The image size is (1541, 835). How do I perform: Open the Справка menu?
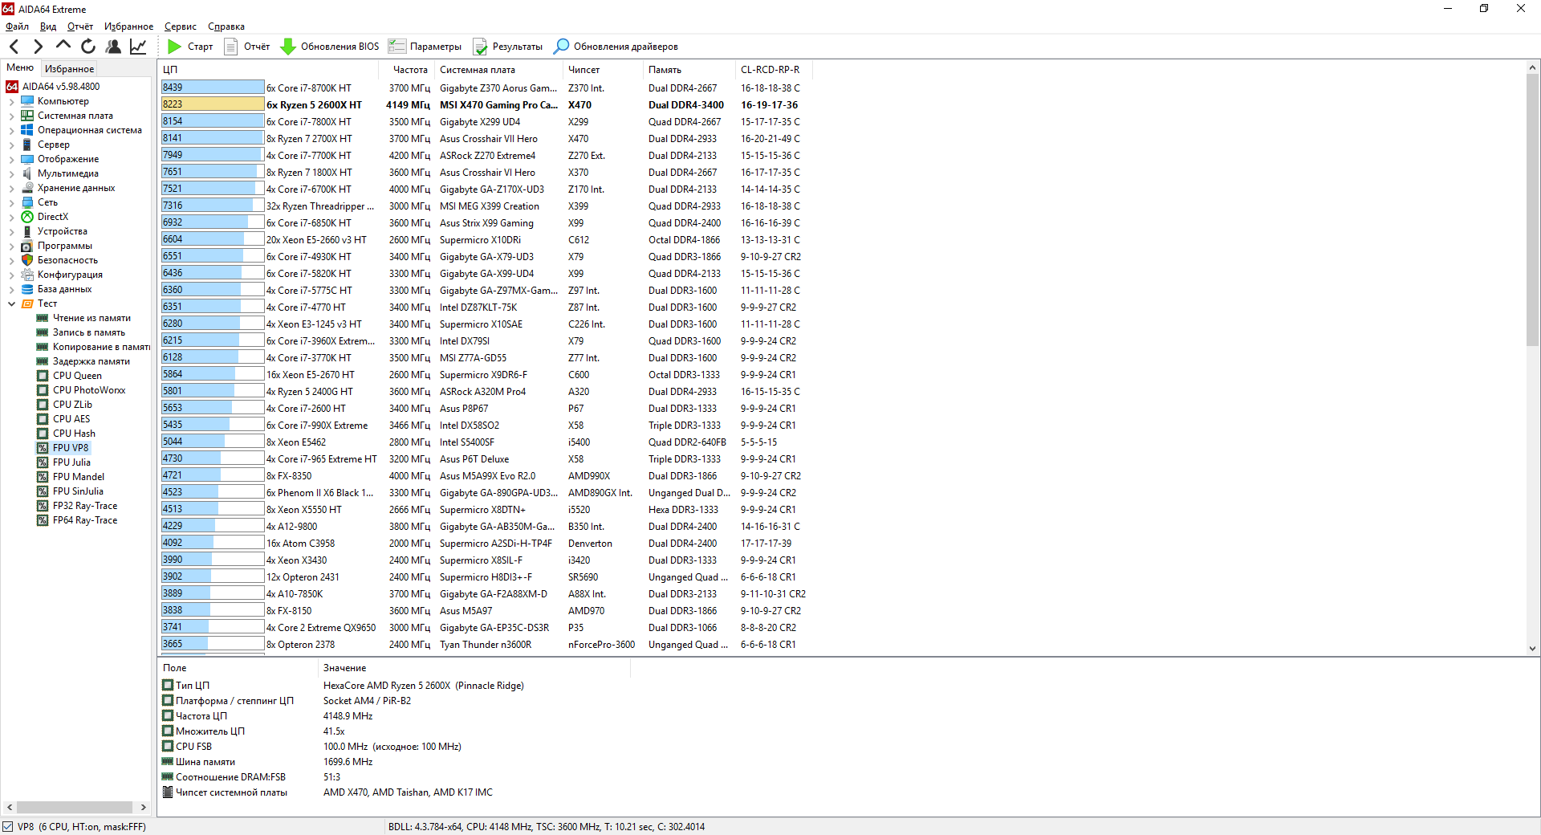(226, 26)
